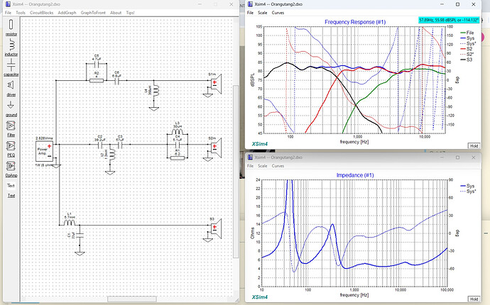Click Hold button in Impedance graph
490x305 pixels.
click(474, 299)
